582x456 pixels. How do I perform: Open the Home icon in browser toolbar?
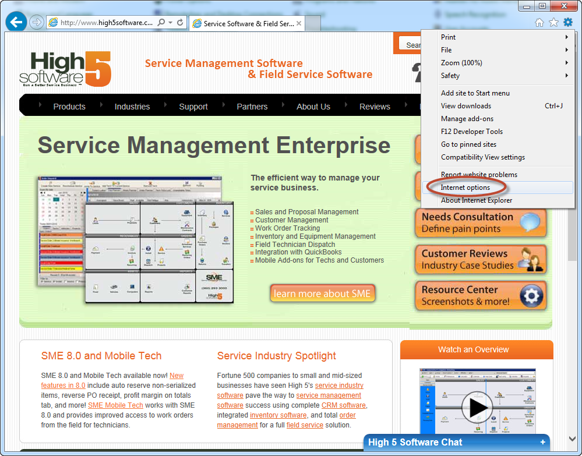[x=539, y=22]
